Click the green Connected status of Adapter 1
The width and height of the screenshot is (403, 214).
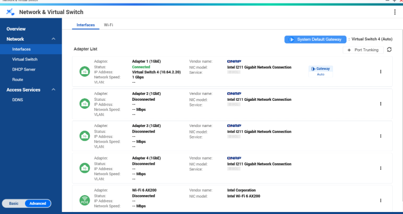(141, 67)
